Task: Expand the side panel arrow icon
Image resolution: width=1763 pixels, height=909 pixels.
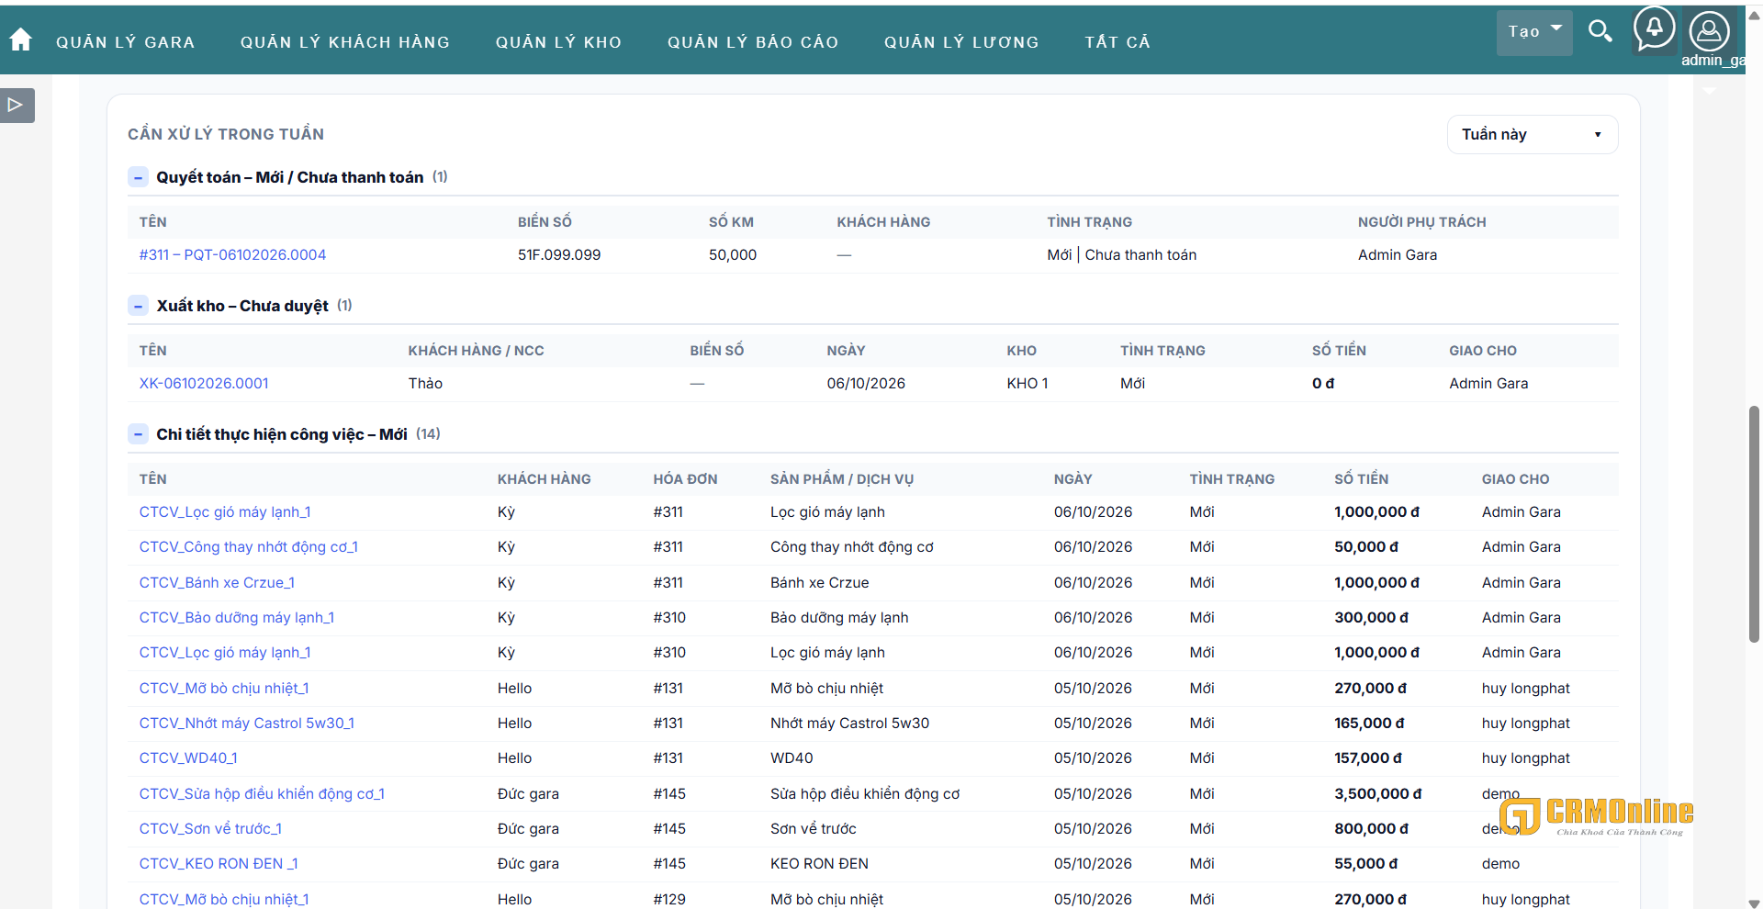Action: pos(17,106)
